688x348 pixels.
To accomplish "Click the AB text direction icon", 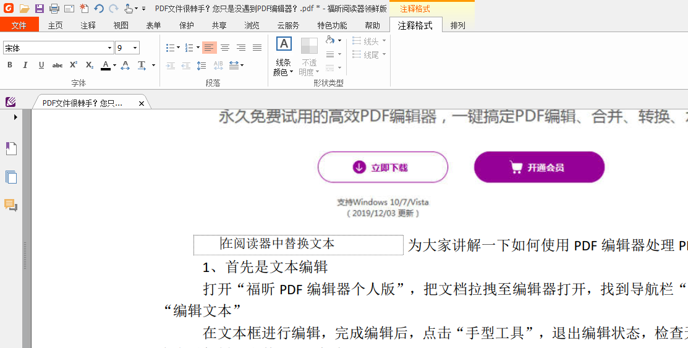I will pos(218,66).
